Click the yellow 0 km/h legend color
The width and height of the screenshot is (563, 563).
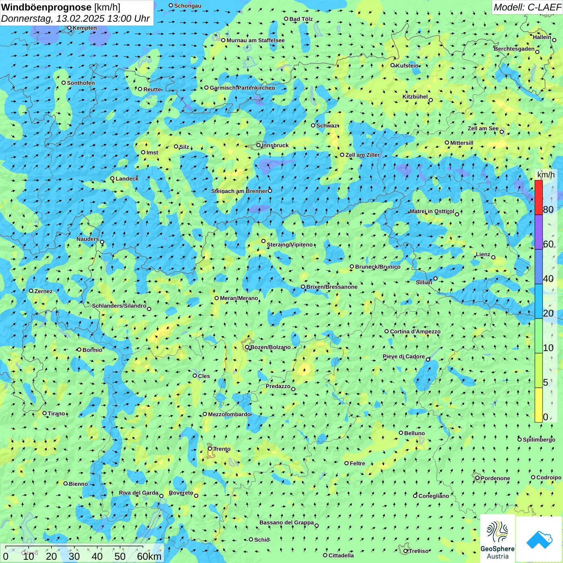pos(538,405)
